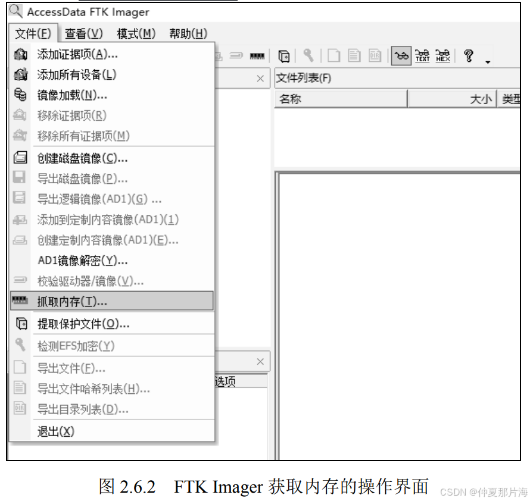
Task: Close the evidence tree pane
Action: pos(260,79)
